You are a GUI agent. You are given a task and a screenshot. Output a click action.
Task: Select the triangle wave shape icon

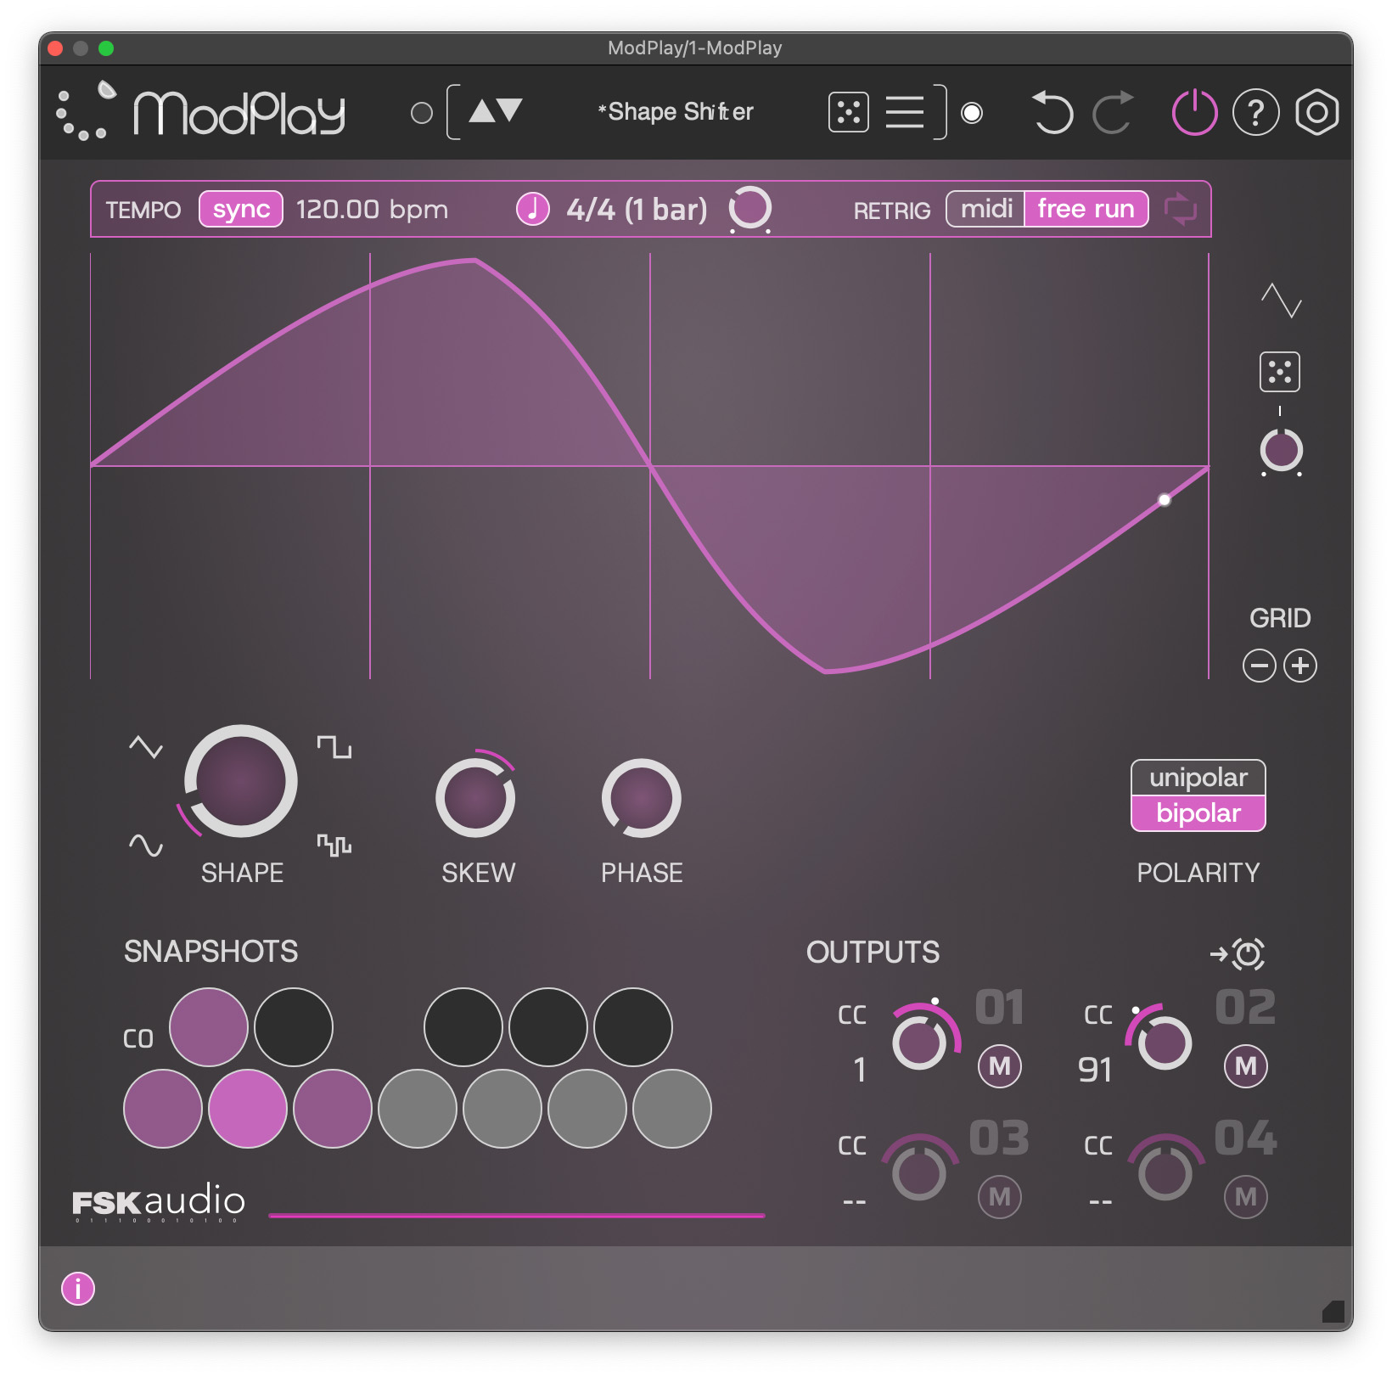pos(146,747)
